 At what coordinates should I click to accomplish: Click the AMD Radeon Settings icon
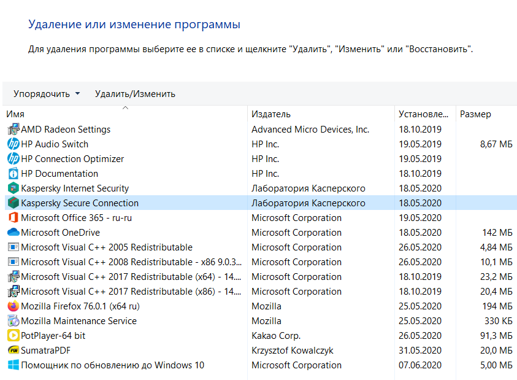point(13,129)
